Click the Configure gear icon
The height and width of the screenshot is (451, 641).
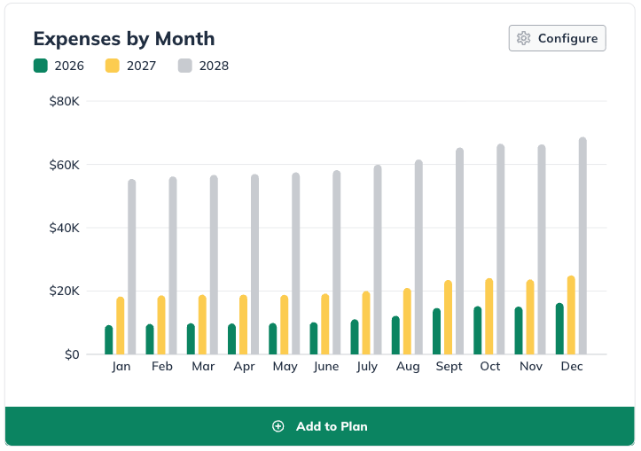[x=524, y=38]
